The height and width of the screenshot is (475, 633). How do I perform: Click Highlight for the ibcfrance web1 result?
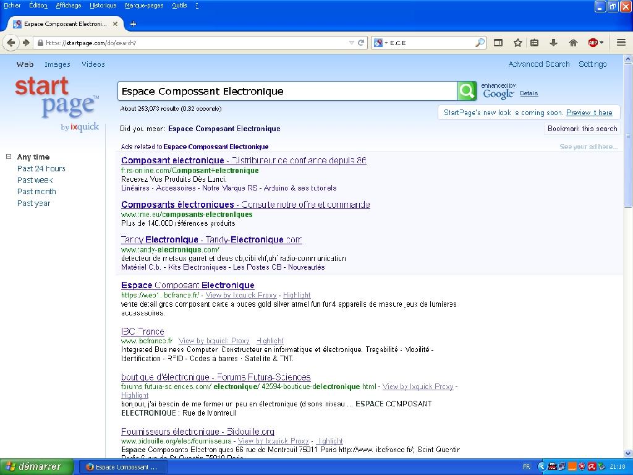point(297,295)
